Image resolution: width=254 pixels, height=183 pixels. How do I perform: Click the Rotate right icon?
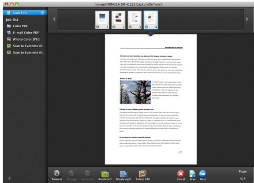pyautogui.click(x=123, y=174)
